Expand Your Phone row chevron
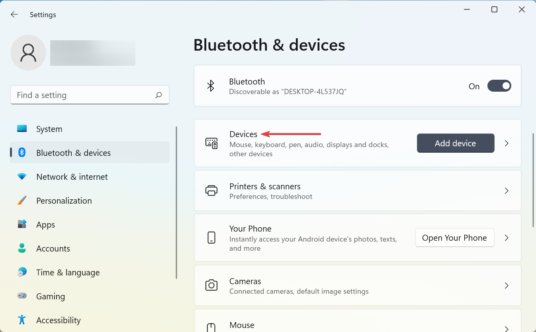 (507, 238)
